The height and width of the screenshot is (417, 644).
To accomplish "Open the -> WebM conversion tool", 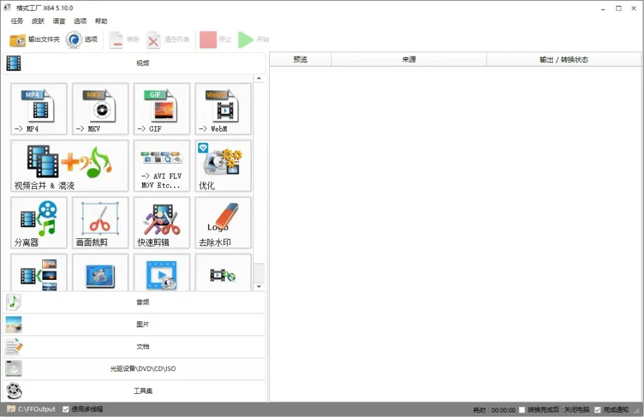I will click(x=223, y=108).
